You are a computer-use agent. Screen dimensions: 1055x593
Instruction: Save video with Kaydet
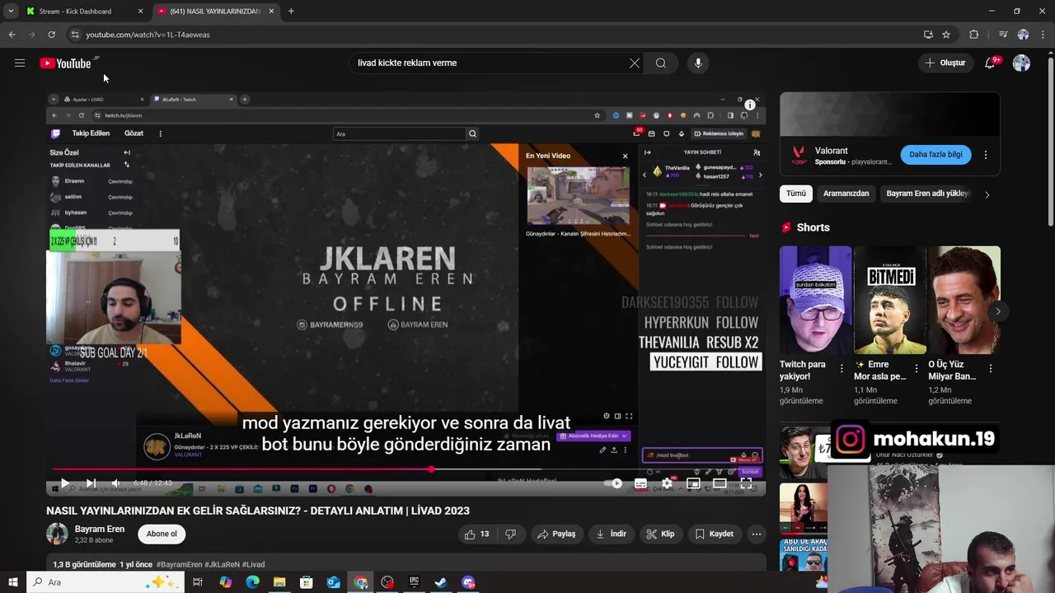pyautogui.click(x=714, y=534)
